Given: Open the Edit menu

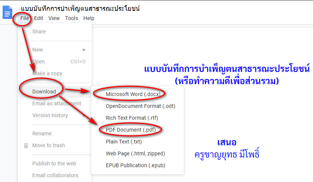Looking at the screenshot, I should (x=39, y=18).
